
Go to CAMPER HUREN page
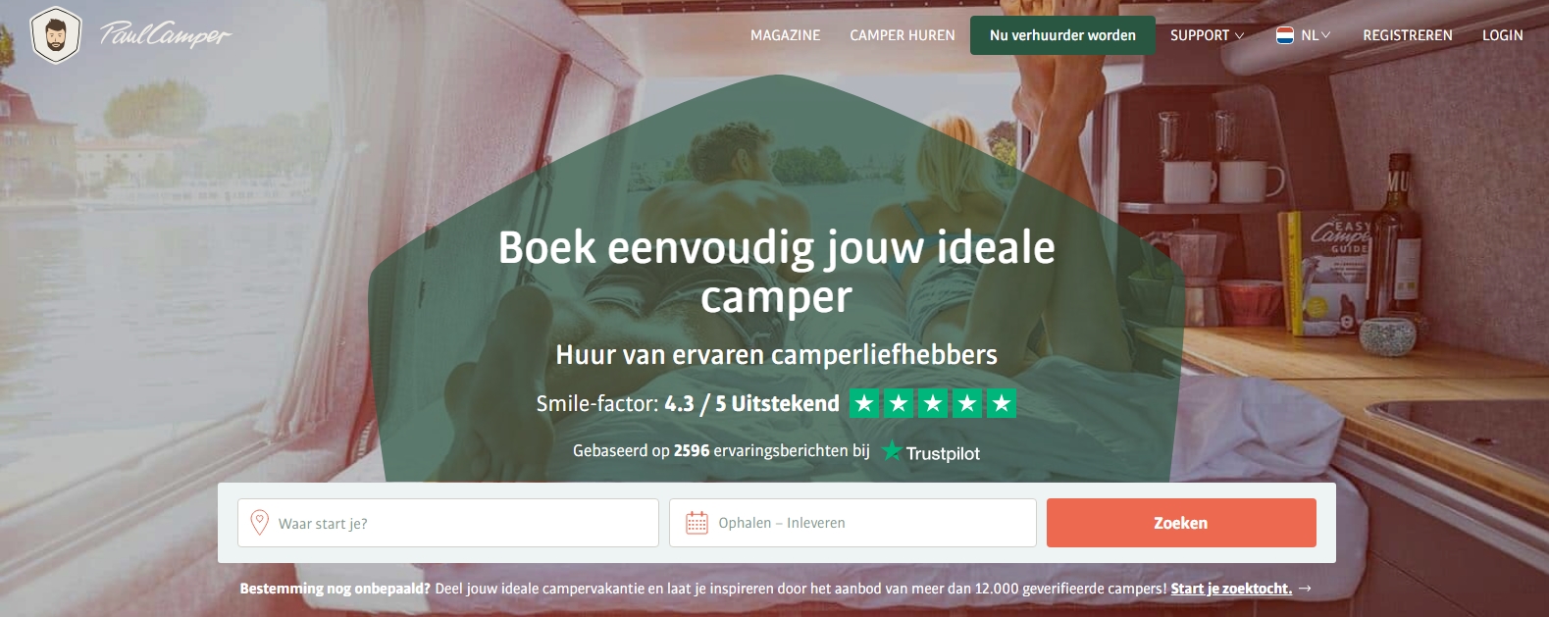pyautogui.click(x=903, y=35)
